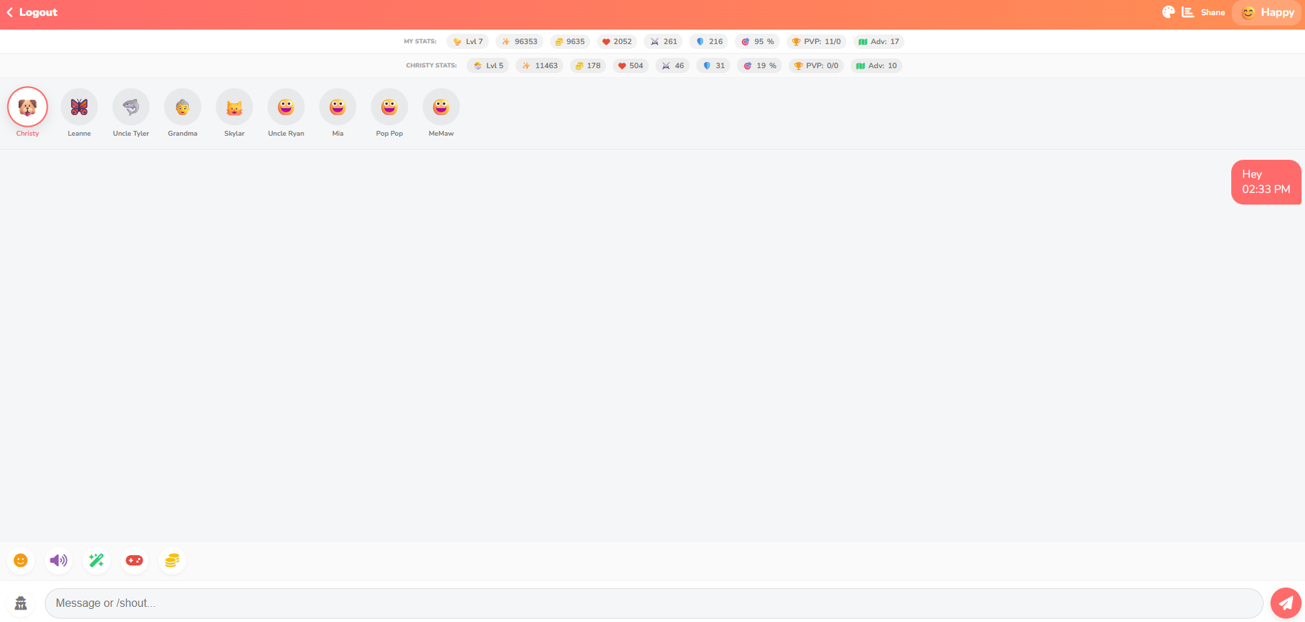
Task: Click my 96353 XP sparkle badge
Action: 519,41
